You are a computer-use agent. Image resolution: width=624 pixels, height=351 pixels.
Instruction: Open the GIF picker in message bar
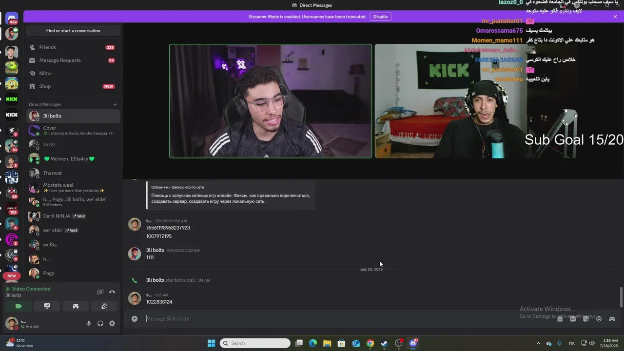(x=573, y=319)
